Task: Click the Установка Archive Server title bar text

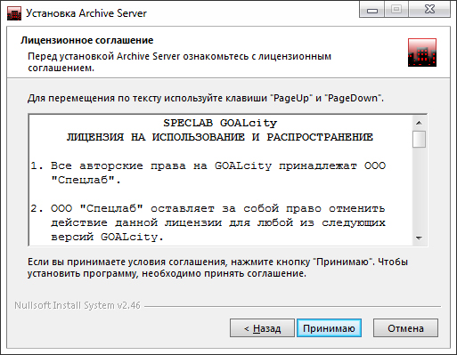Action: click(86, 13)
